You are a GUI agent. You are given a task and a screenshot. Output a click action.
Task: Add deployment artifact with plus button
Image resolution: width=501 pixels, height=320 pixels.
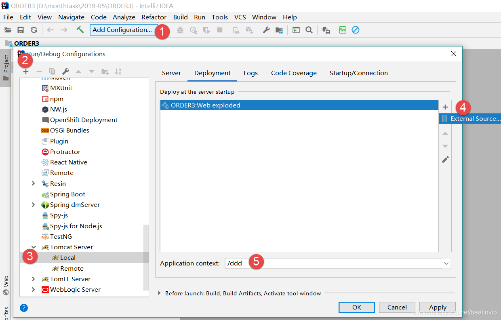445,107
